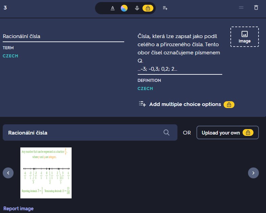Open the color gradient picker circle
This screenshot has height=213, width=266.
click(x=124, y=8)
